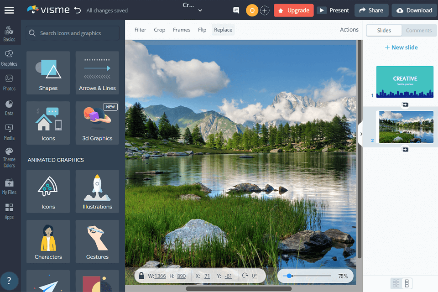Open the My Files panel

point(9,186)
